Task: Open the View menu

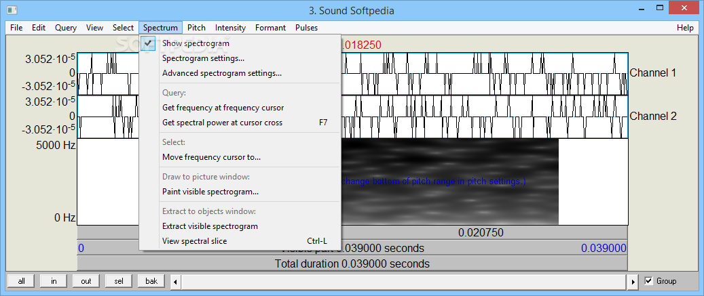Action: [x=95, y=28]
